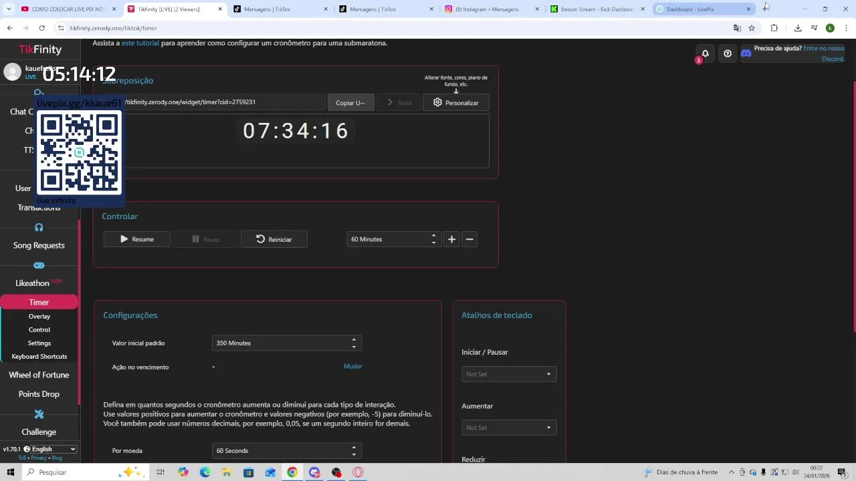
Task: Open the Blog footer link
Action: [x=57, y=458]
